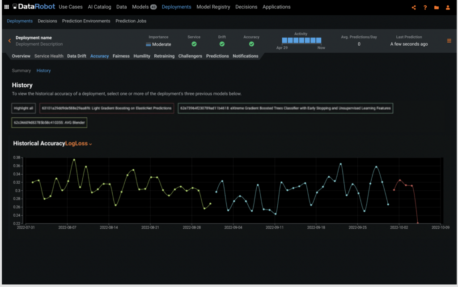
Task: Open the deployment actions hamburger menu icon
Action: click(x=450, y=40)
